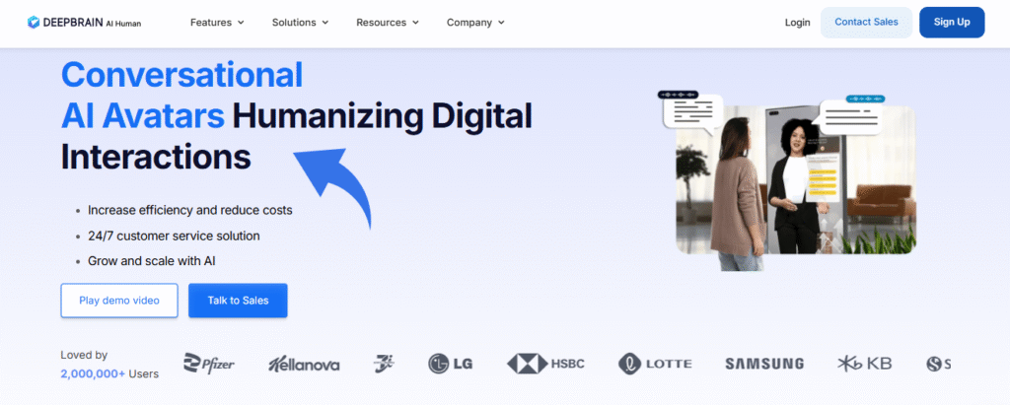Click the Pfizer logo
Image resolution: width=1010 pixels, height=405 pixels.
pos(209,364)
